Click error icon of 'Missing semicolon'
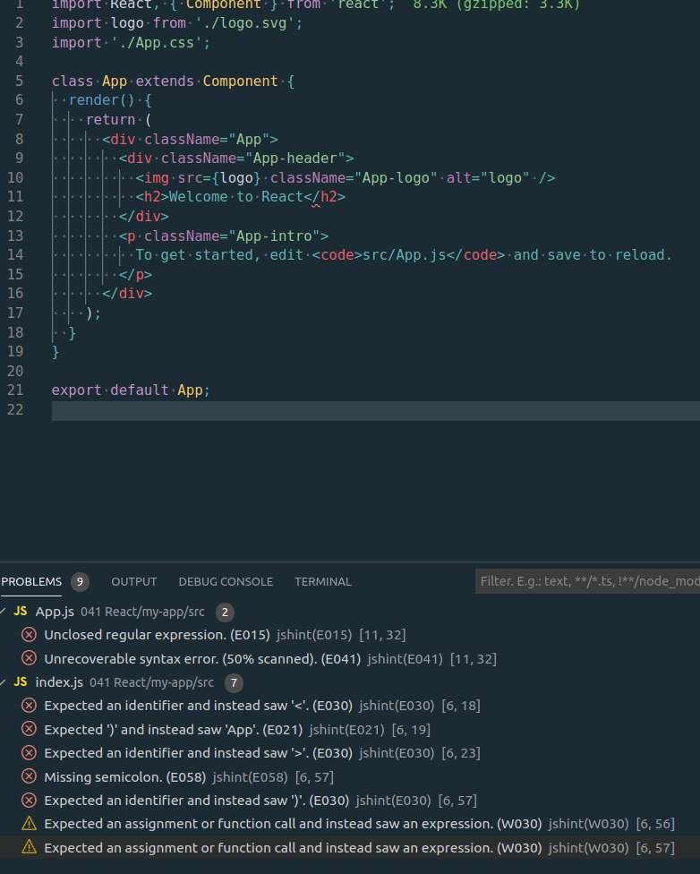This screenshot has height=874, width=700. point(29,776)
